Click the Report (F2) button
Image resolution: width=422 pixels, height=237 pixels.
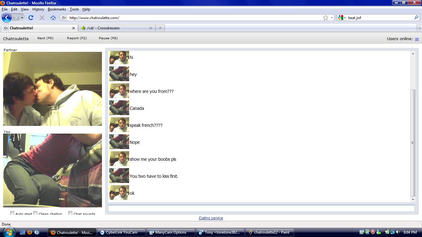pyautogui.click(x=77, y=38)
